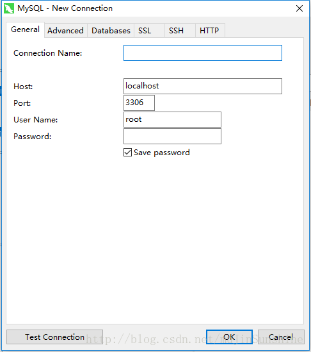
Task: Click the "MySQL - New Connection" title text
Action: coord(65,8)
